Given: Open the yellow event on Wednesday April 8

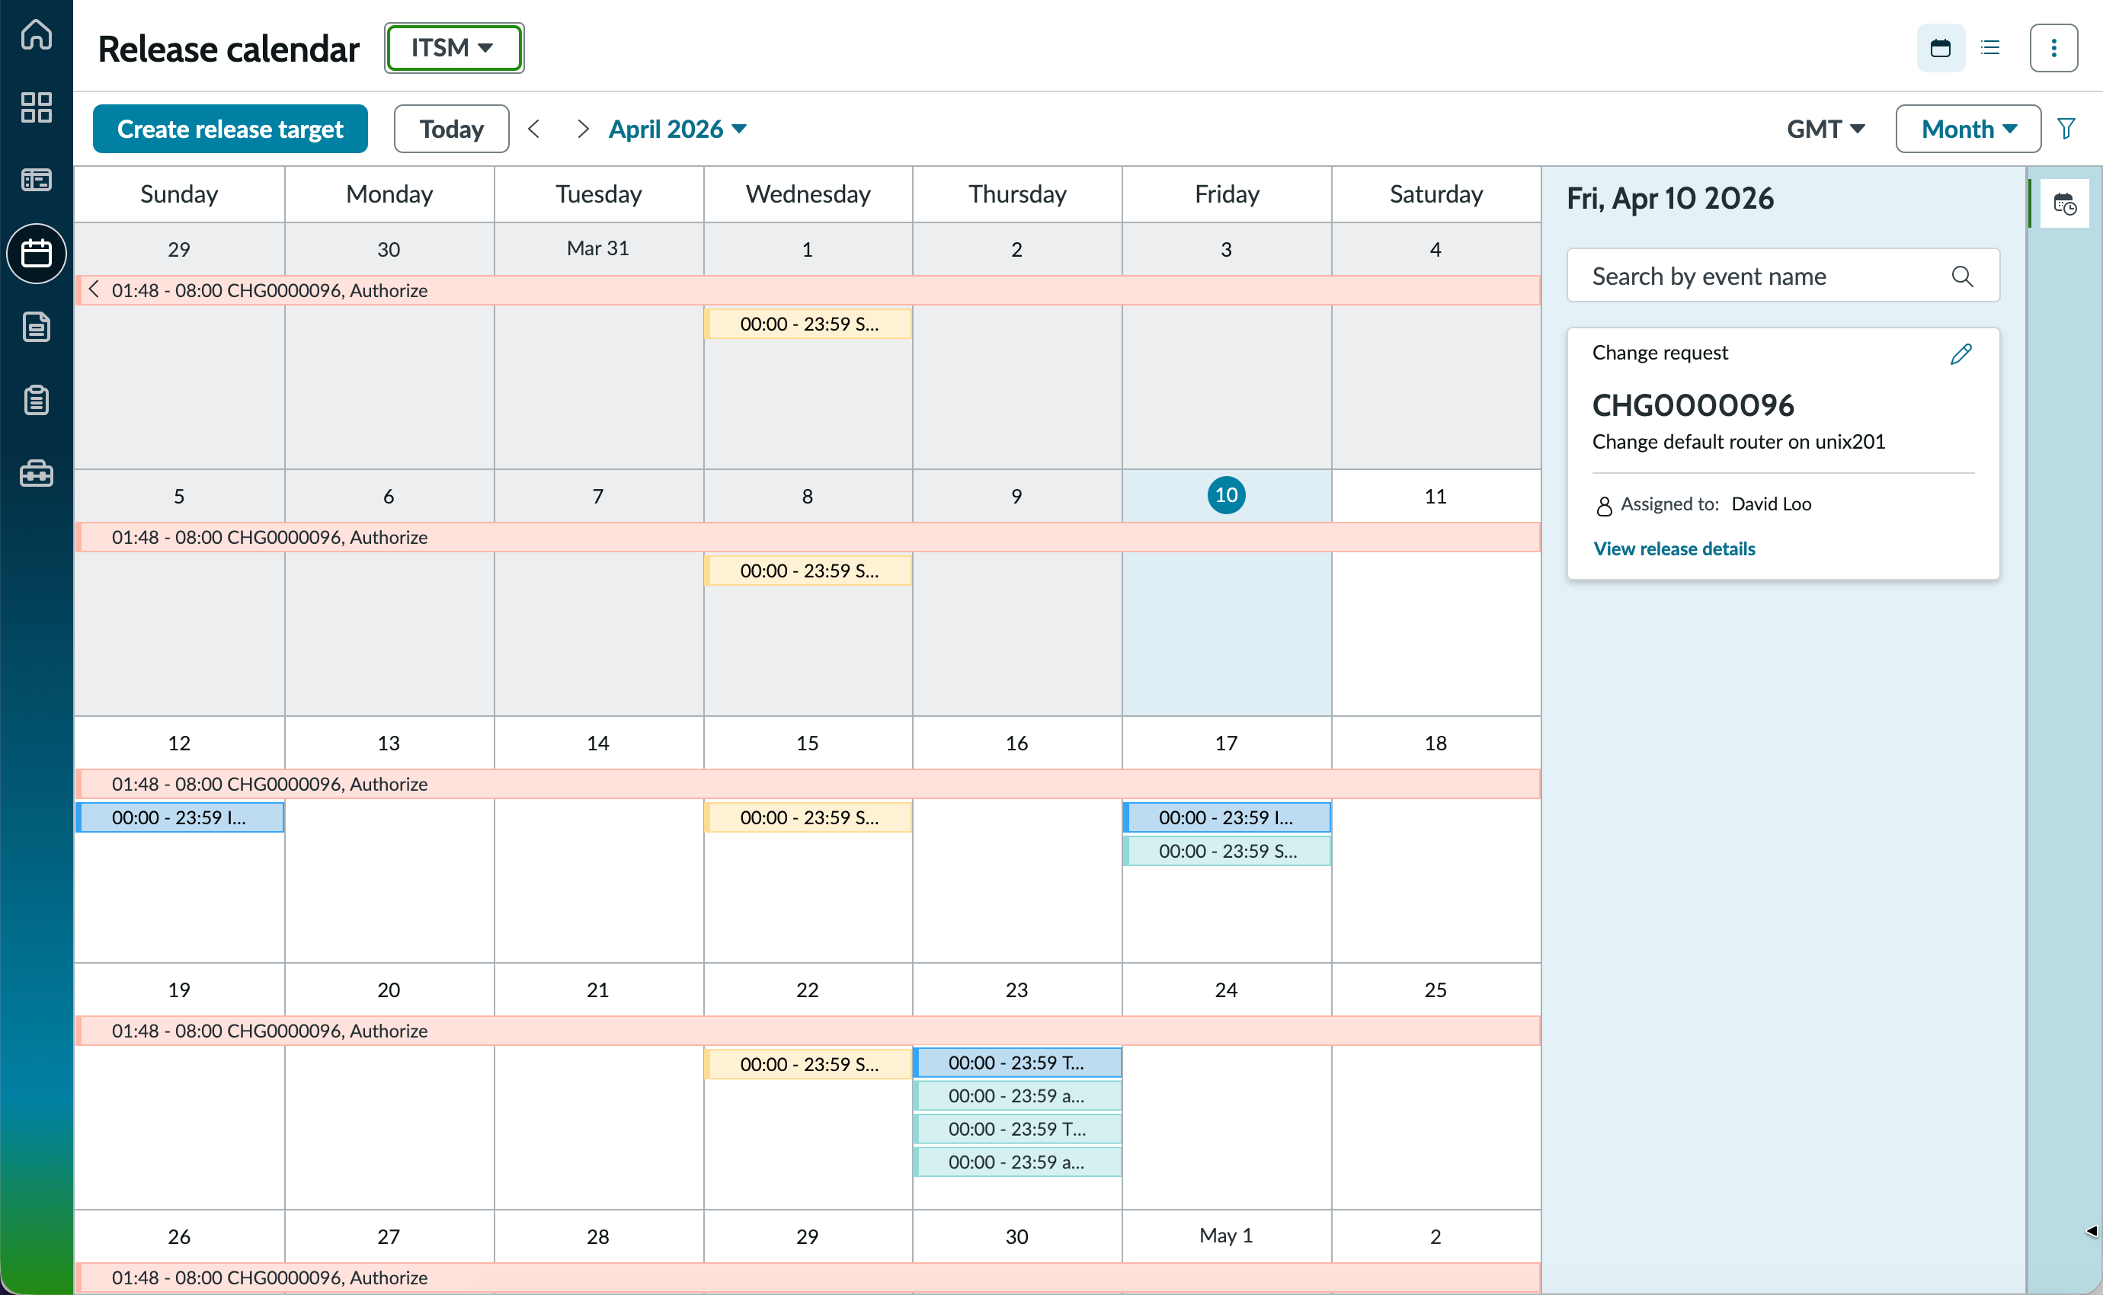Looking at the screenshot, I should pos(808,571).
